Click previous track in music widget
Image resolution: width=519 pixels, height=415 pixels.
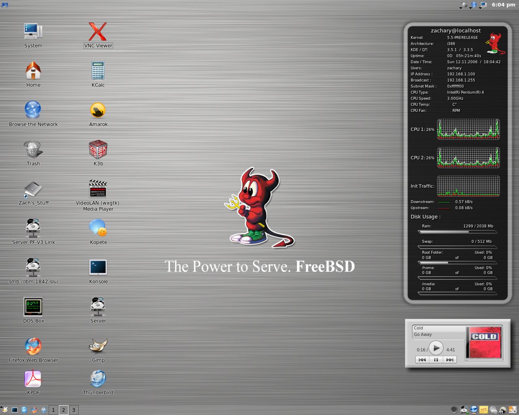422,359
